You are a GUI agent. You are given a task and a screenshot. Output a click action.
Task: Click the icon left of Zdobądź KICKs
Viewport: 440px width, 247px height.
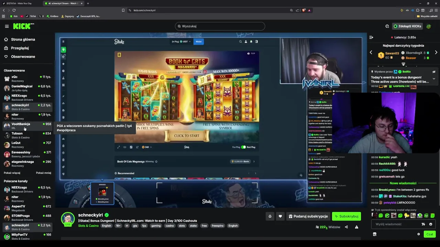click(x=387, y=26)
